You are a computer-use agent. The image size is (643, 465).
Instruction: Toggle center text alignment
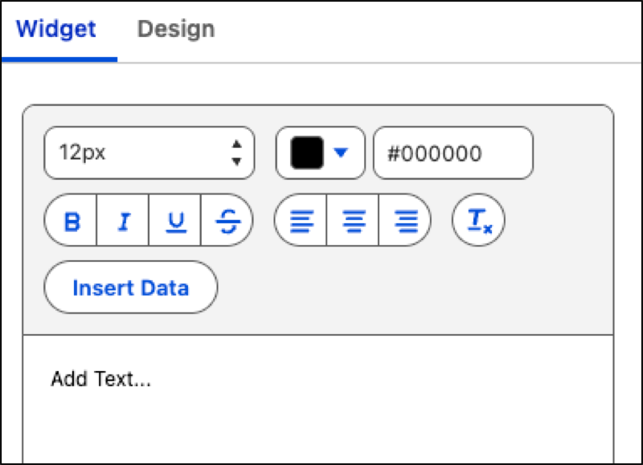[354, 220]
